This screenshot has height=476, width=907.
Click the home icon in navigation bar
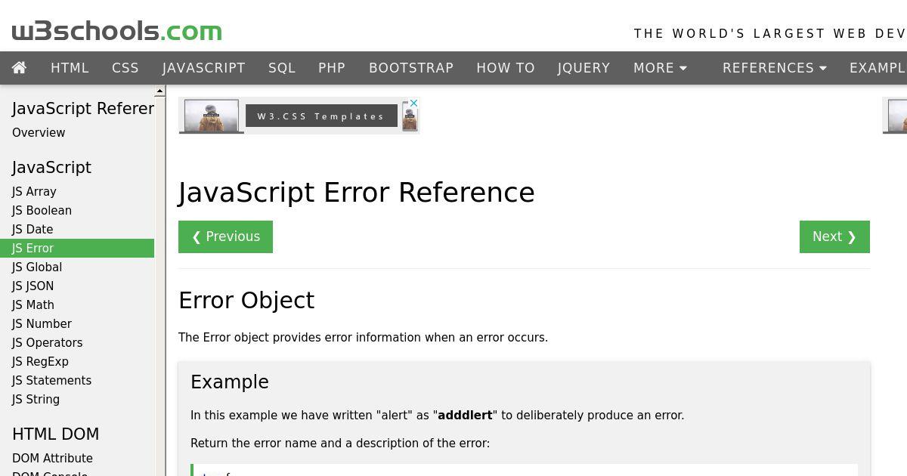tap(20, 68)
